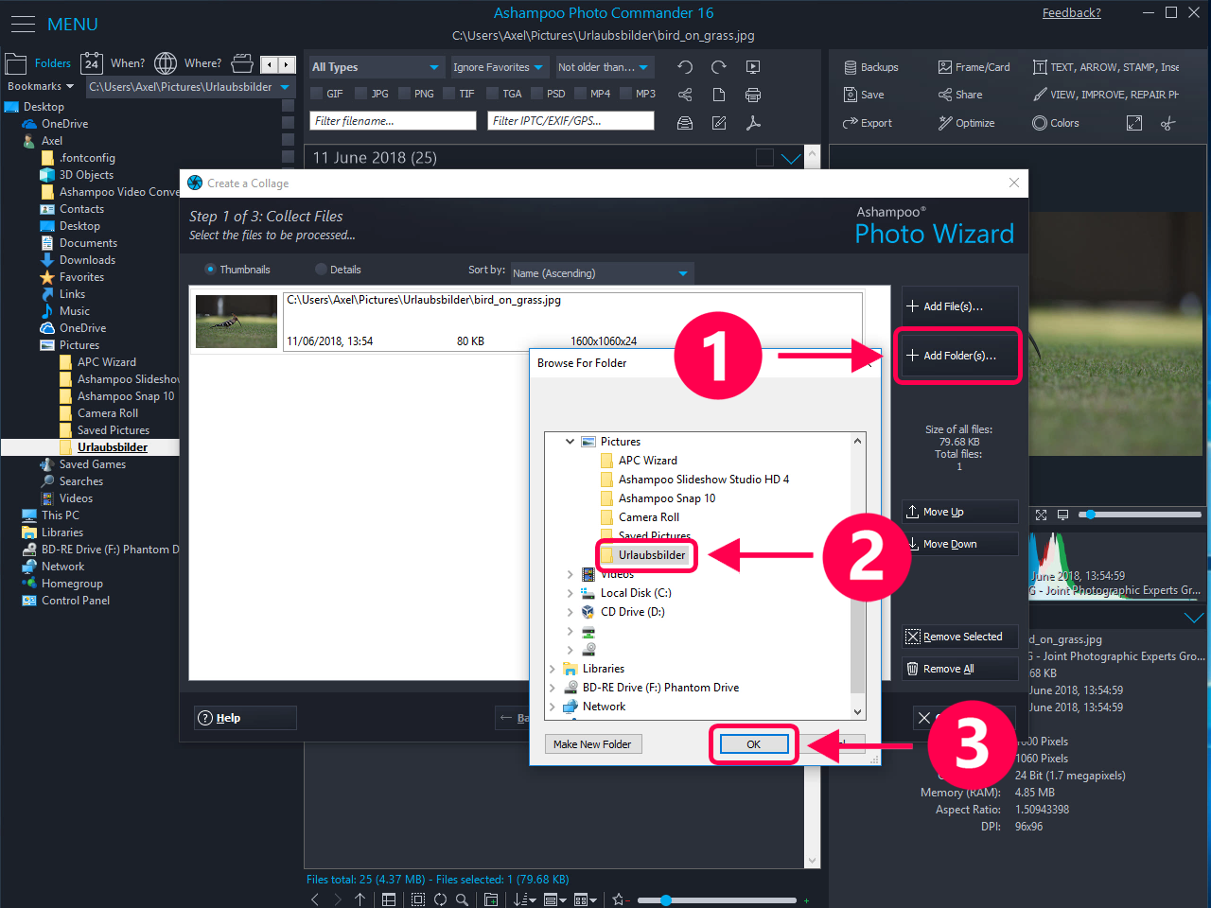Collapse Pictures node in Browse For Folder
Viewport: 1211px width, 908px height.
click(x=570, y=442)
